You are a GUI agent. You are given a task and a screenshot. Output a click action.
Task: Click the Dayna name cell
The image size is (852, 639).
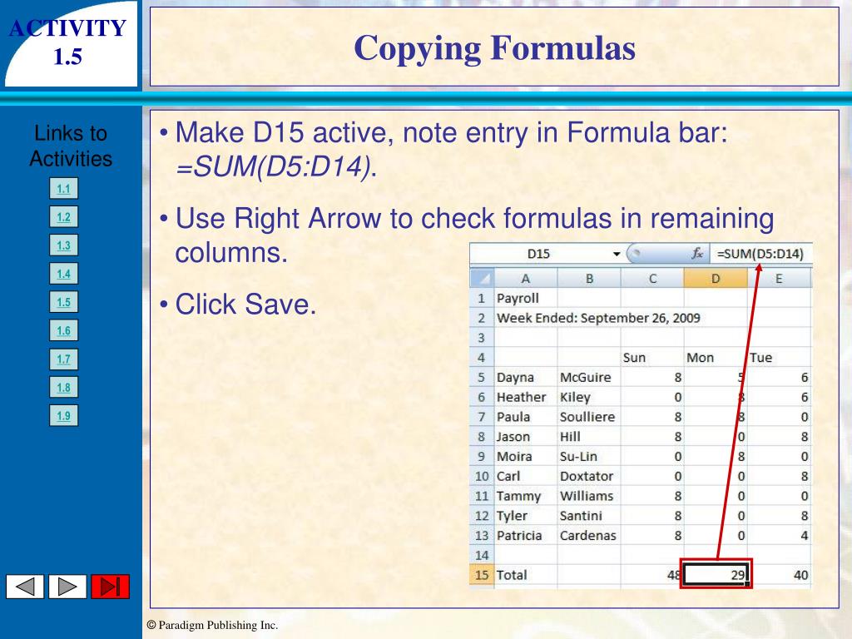point(526,377)
